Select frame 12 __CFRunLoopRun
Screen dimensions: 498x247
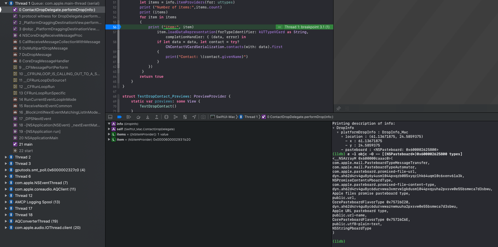click(53, 87)
